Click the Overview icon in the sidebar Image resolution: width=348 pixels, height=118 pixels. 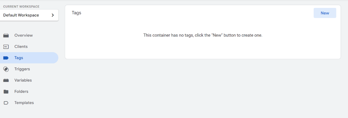click(6, 35)
